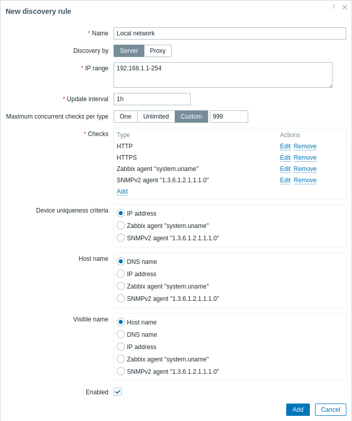Select Server for Discovery by
The width and height of the screenshot is (352, 421).
pos(129,51)
